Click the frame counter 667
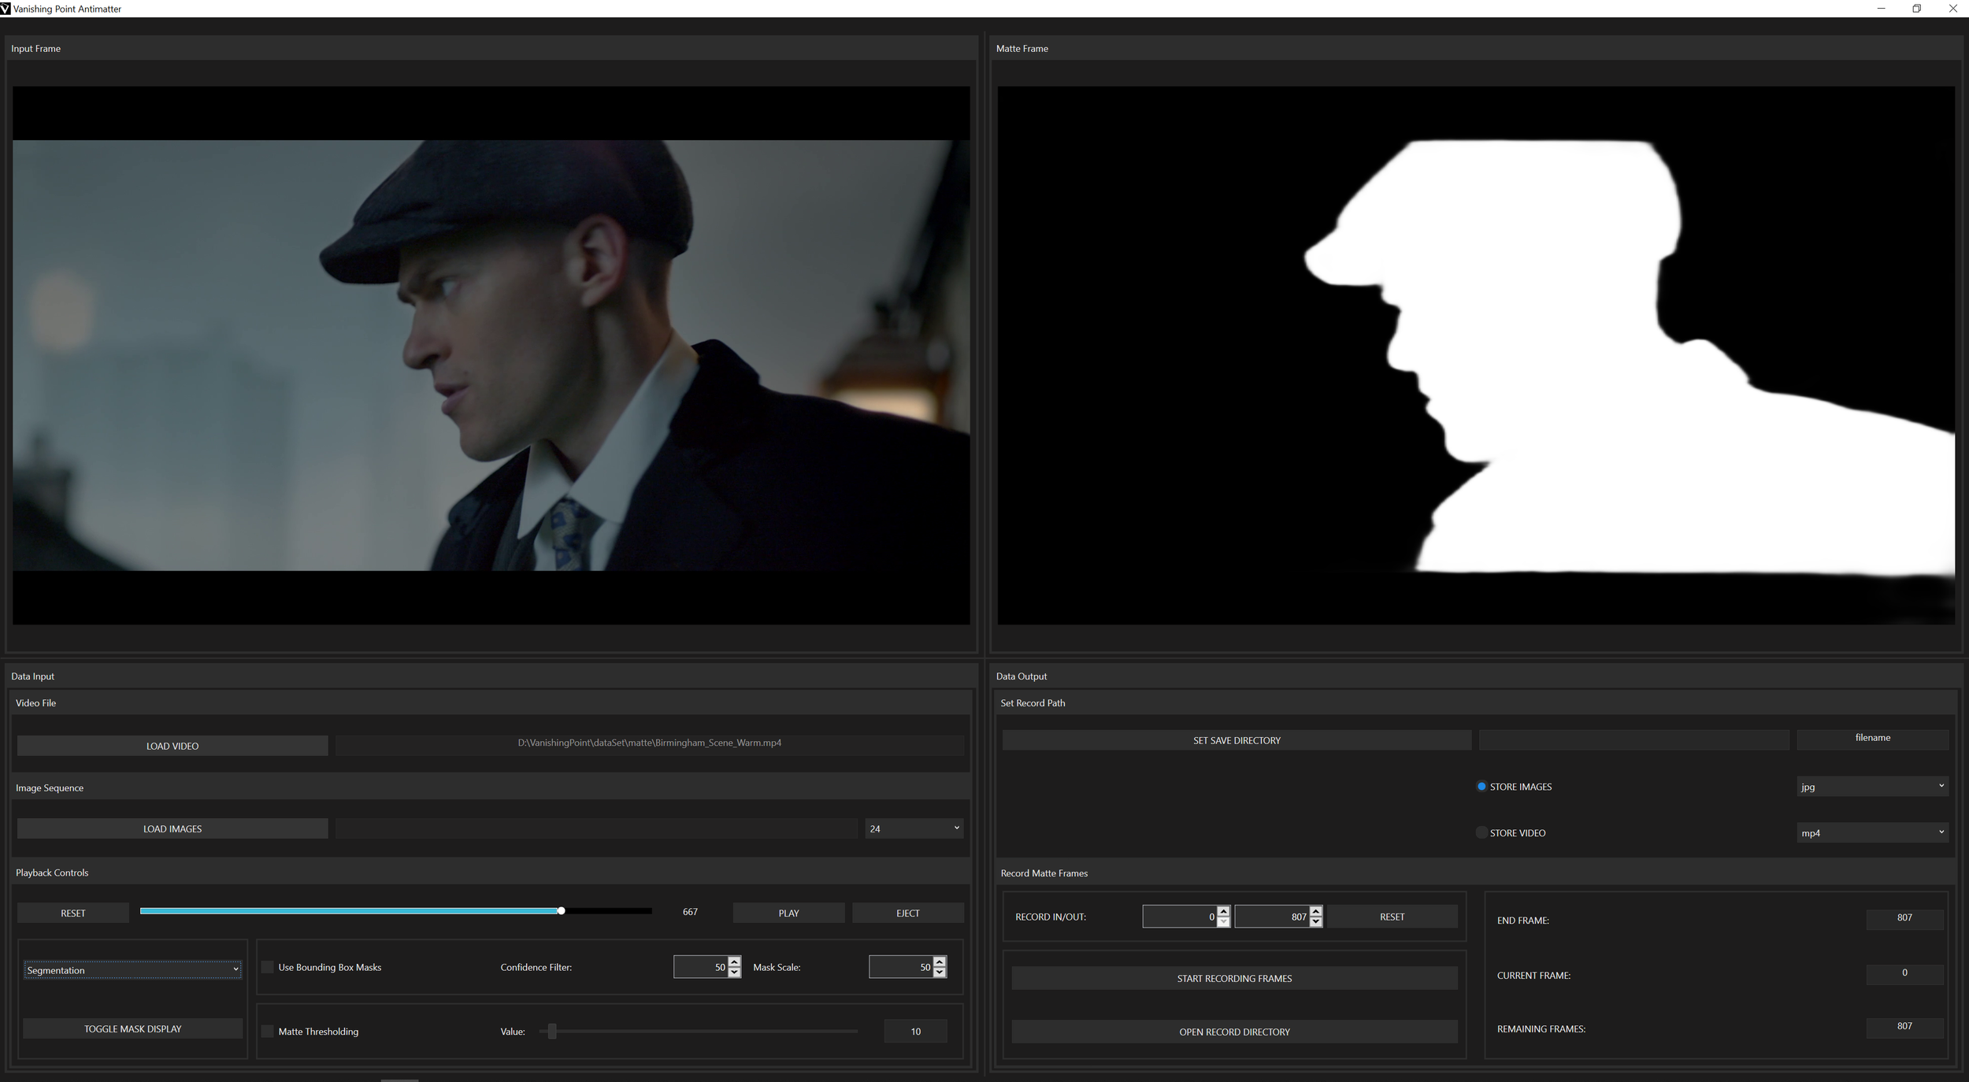The width and height of the screenshot is (1969, 1082). point(690,912)
